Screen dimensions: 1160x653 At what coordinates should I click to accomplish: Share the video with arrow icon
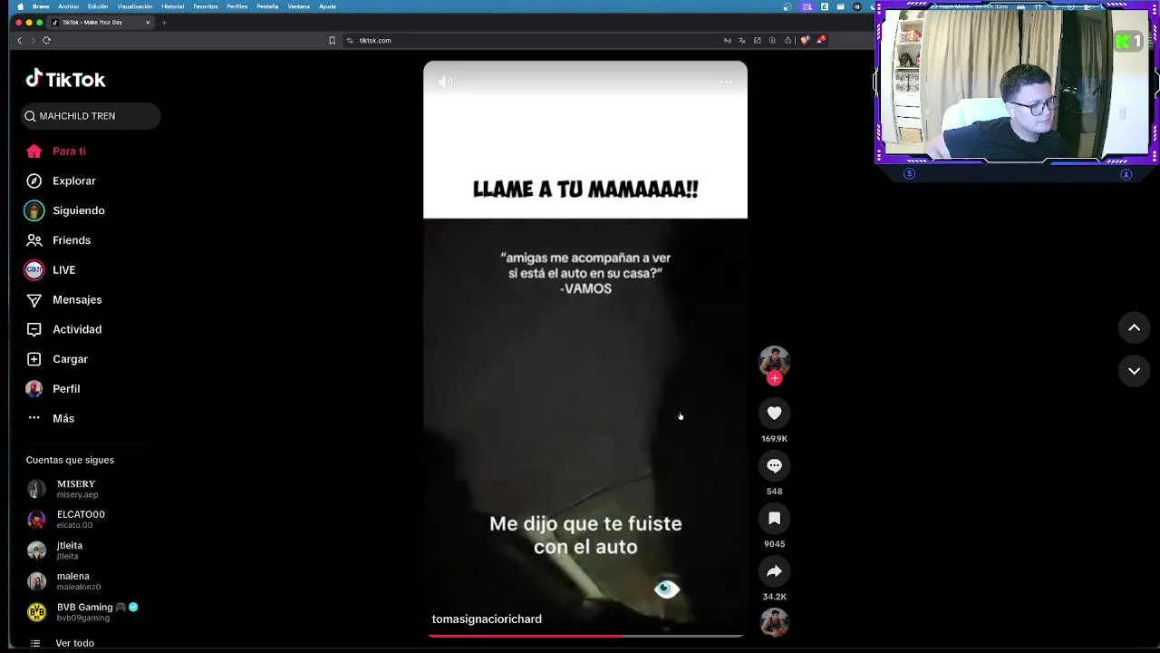[x=774, y=571]
